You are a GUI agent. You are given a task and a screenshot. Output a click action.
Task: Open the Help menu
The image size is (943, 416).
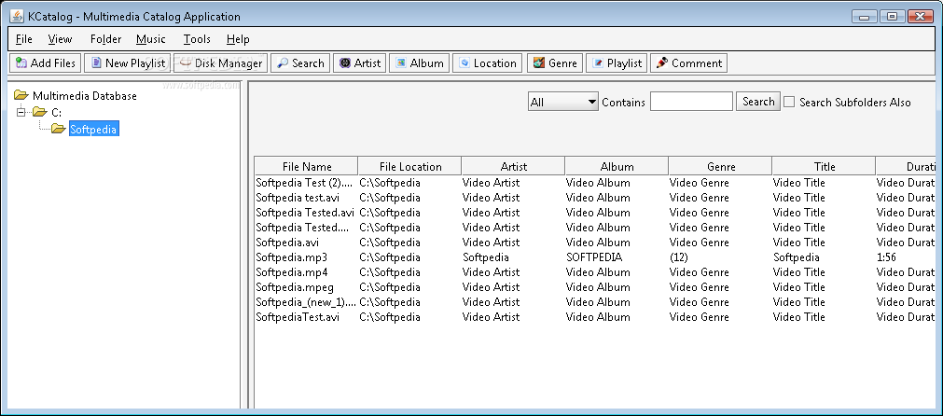tap(238, 39)
